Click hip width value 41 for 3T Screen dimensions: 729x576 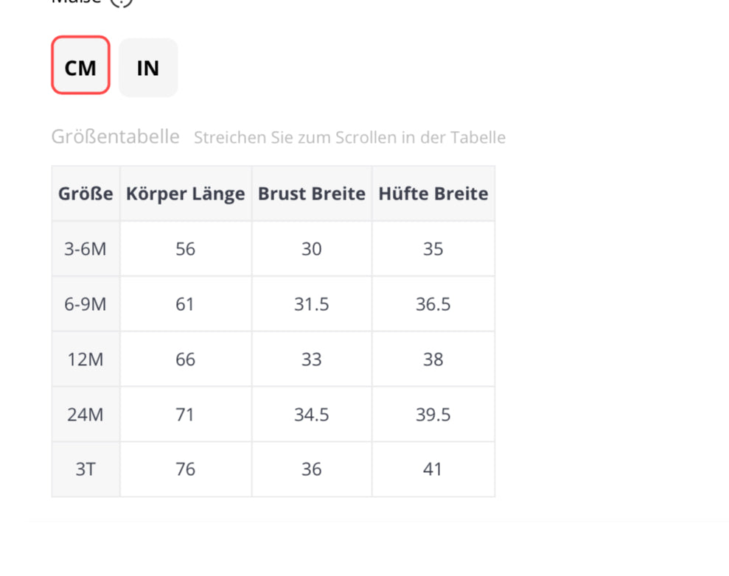pyautogui.click(x=433, y=469)
